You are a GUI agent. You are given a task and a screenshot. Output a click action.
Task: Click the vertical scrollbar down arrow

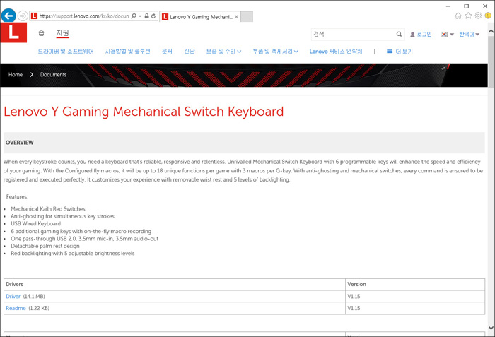491,327
